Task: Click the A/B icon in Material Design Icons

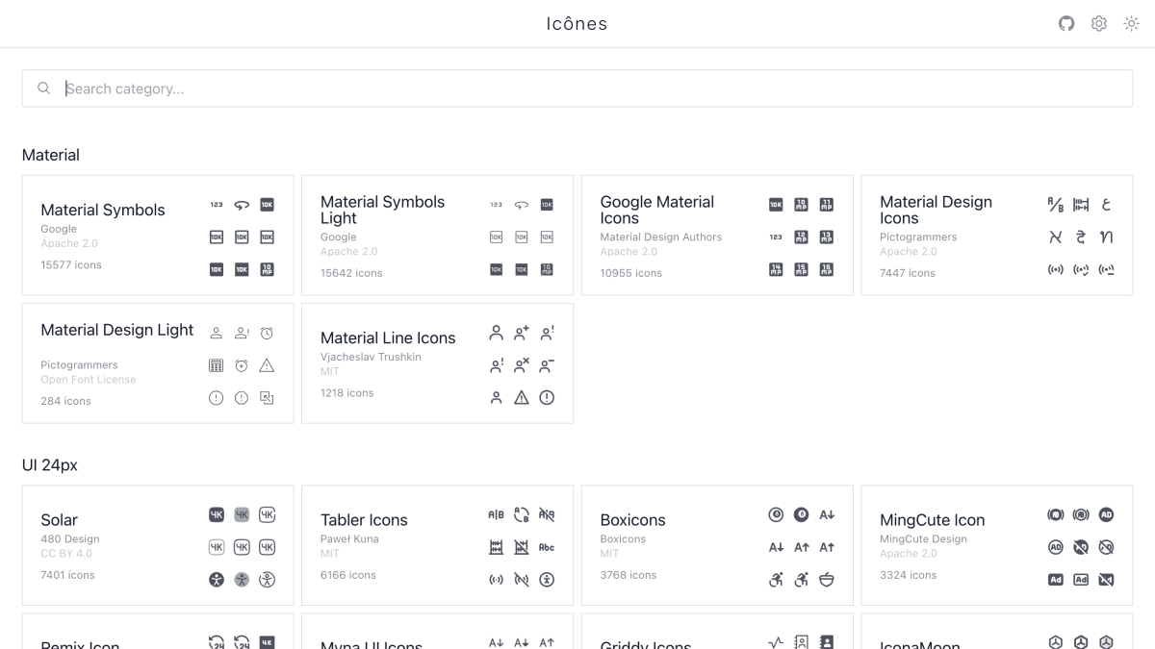Action: click(x=1056, y=205)
